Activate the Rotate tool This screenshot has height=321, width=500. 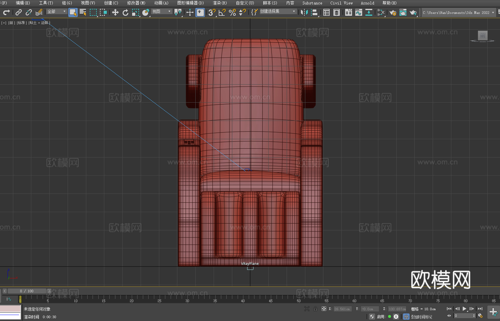click(125, 12)
